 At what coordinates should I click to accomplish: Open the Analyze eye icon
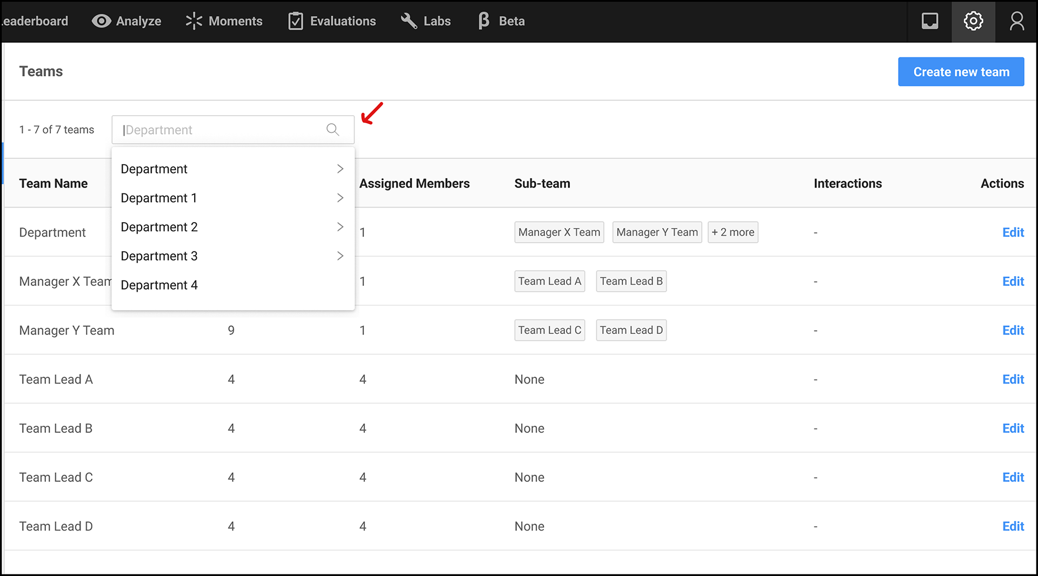click(x=101, y=21)
